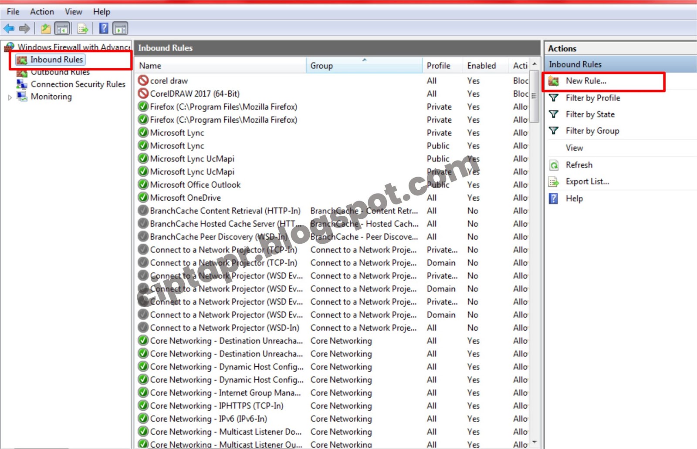Toggle the Show/Hide Action Pane toolbar icon
This screenshot has width=697, height=449.
(x=120, y=29)
